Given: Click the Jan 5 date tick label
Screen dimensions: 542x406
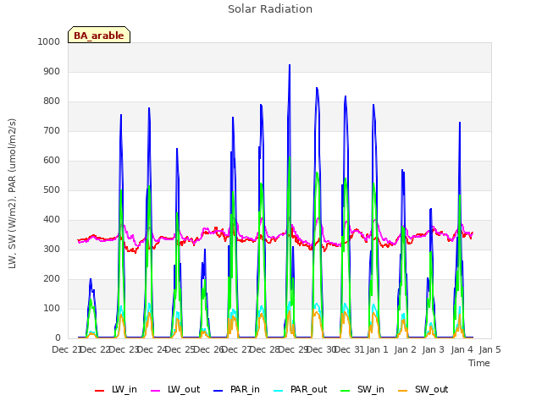Looking at the screenshot, I should pyautogui.click(x=489, y=349).
